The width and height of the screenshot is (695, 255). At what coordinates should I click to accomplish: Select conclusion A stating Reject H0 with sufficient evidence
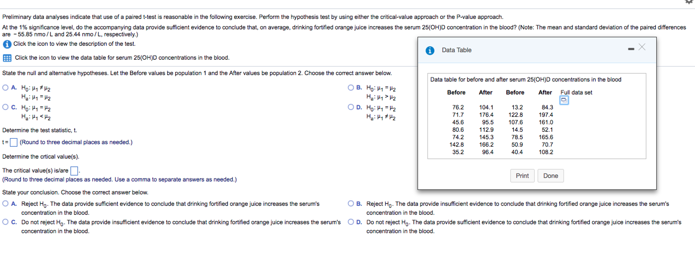click(x=5, y=203)
